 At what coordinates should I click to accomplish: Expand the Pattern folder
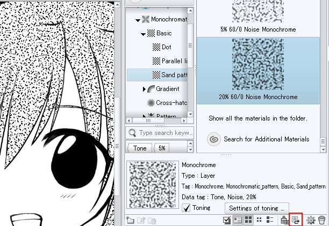coord(144,116)
